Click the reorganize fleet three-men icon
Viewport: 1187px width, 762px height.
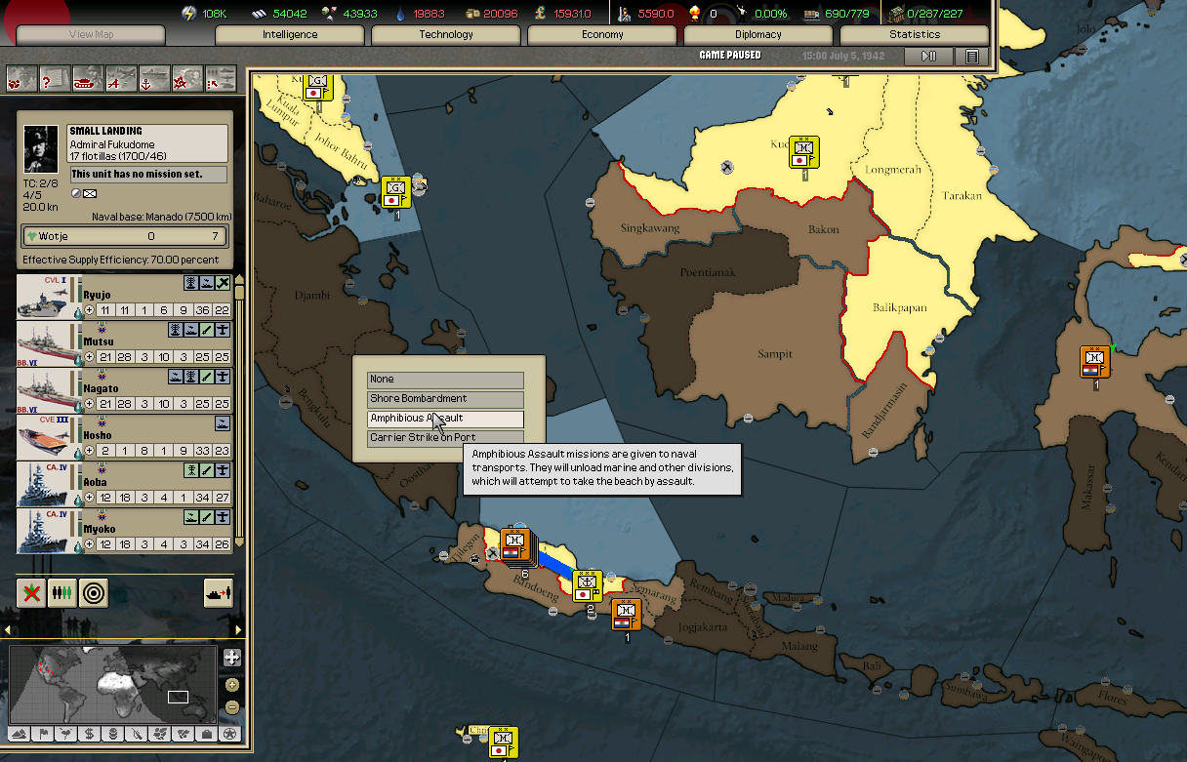coord(62,592)
